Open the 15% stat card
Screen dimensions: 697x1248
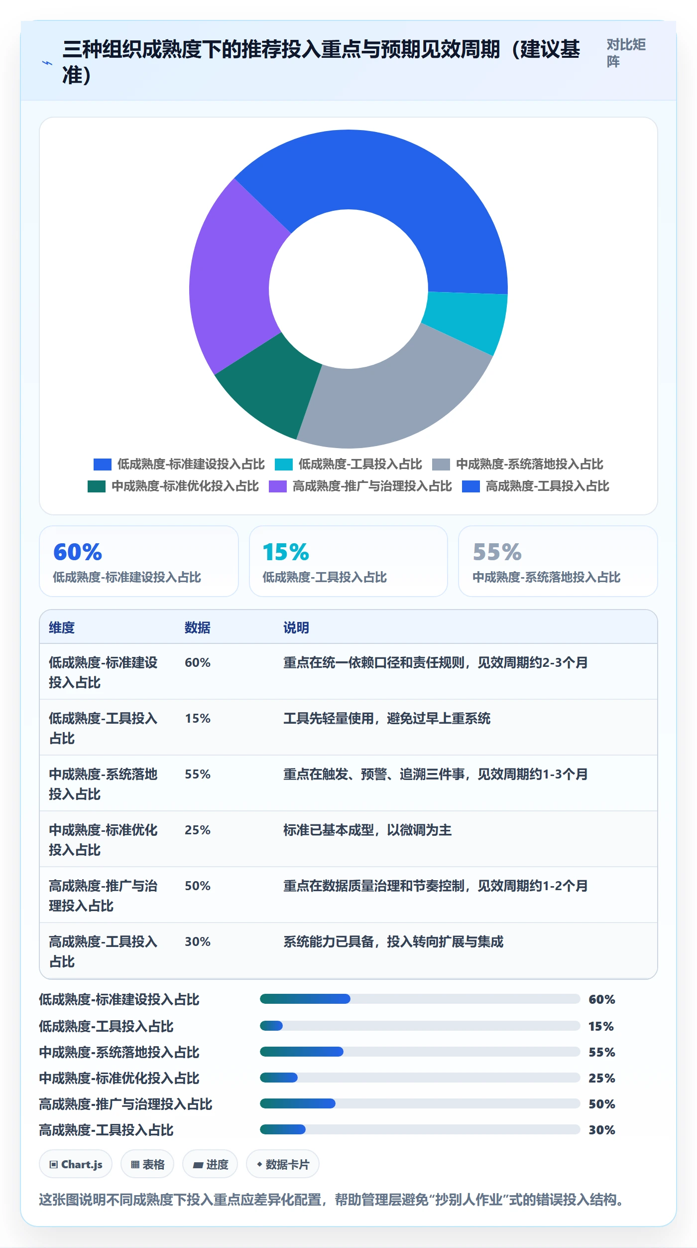point(348,561)
